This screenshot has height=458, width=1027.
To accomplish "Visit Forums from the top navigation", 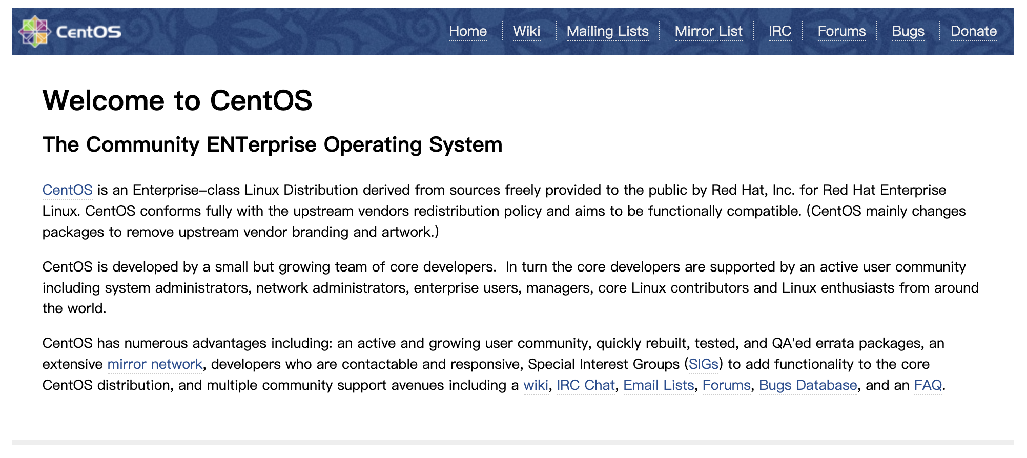I will (842, 31).
